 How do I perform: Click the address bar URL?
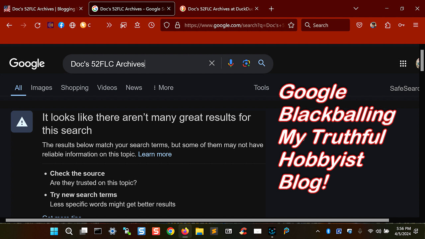234,25
